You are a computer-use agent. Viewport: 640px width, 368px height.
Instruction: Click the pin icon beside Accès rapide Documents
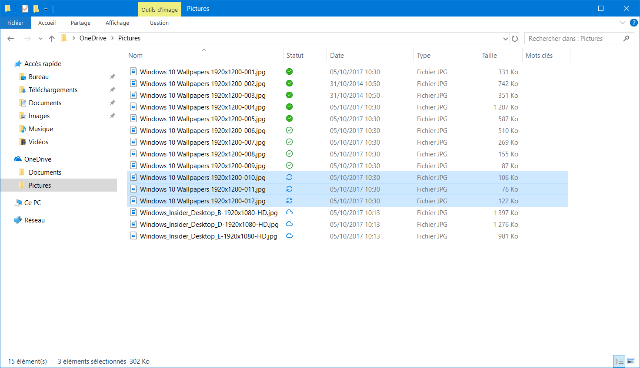(112, 103)
